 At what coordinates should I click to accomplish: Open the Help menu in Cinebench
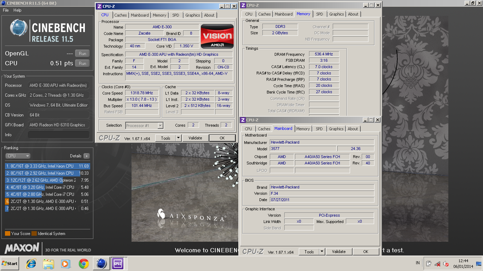point(17,10)
